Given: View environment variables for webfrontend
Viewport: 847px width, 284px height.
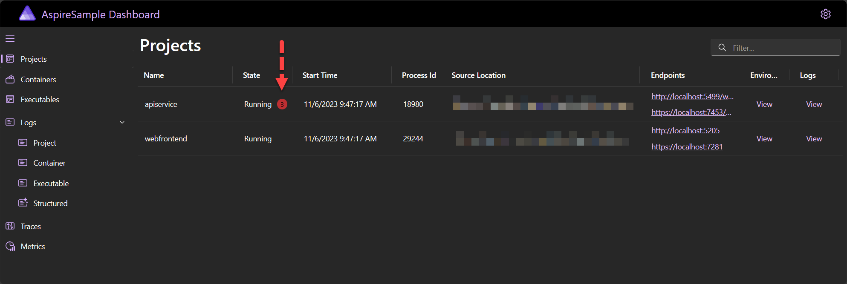Looking at the screenshot, I should (764, 139).
